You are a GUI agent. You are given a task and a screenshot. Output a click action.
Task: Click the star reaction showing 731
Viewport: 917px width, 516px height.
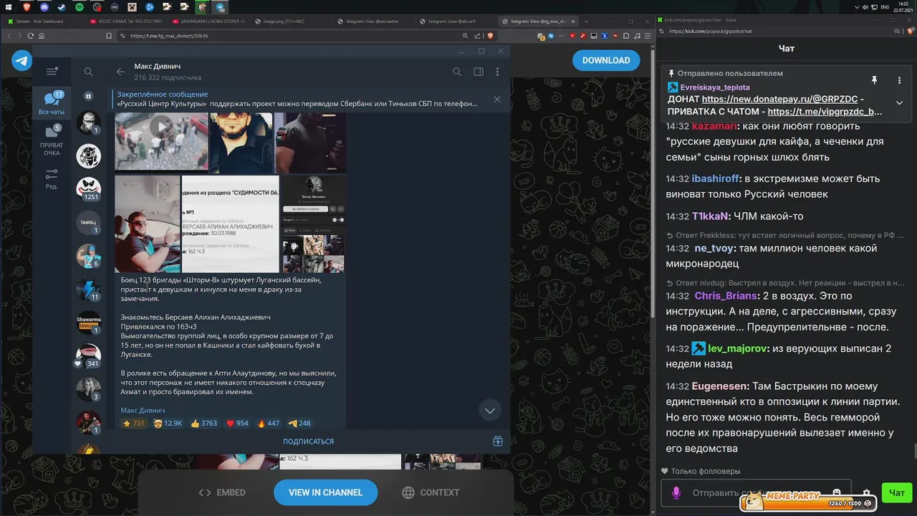pyautogui.click(x=133, y=424)
